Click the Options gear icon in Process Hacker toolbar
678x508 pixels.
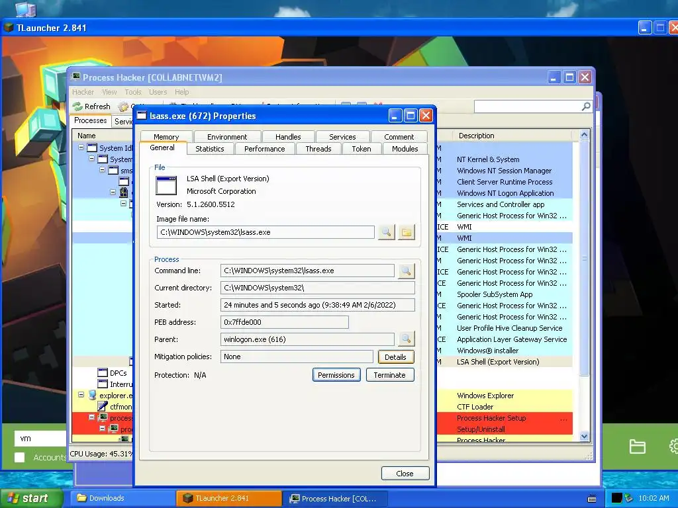pyautogui.click(x=123, y=106)
